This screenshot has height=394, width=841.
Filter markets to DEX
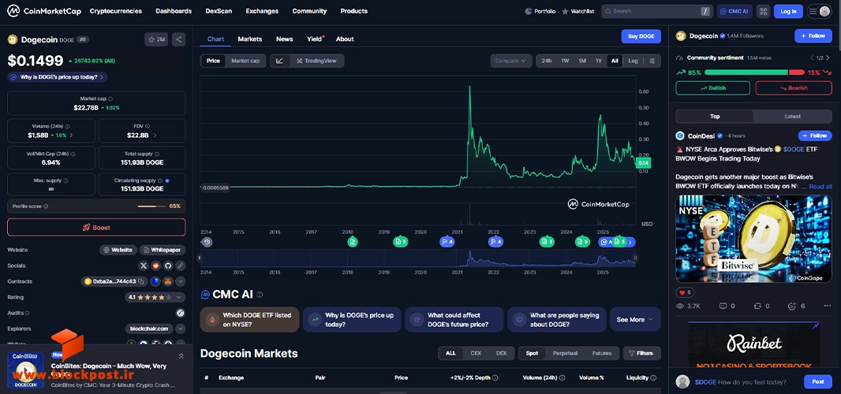click(x=501, y=353)
